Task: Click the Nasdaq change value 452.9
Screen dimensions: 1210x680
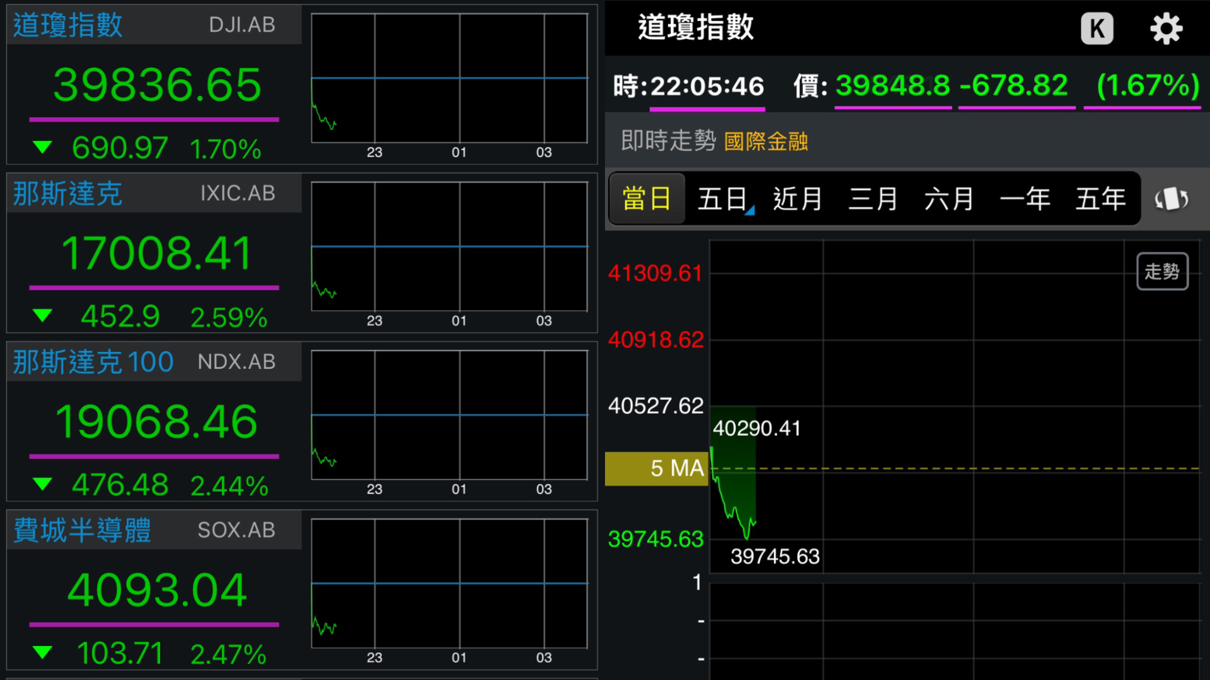Action: tap(120, 317)
